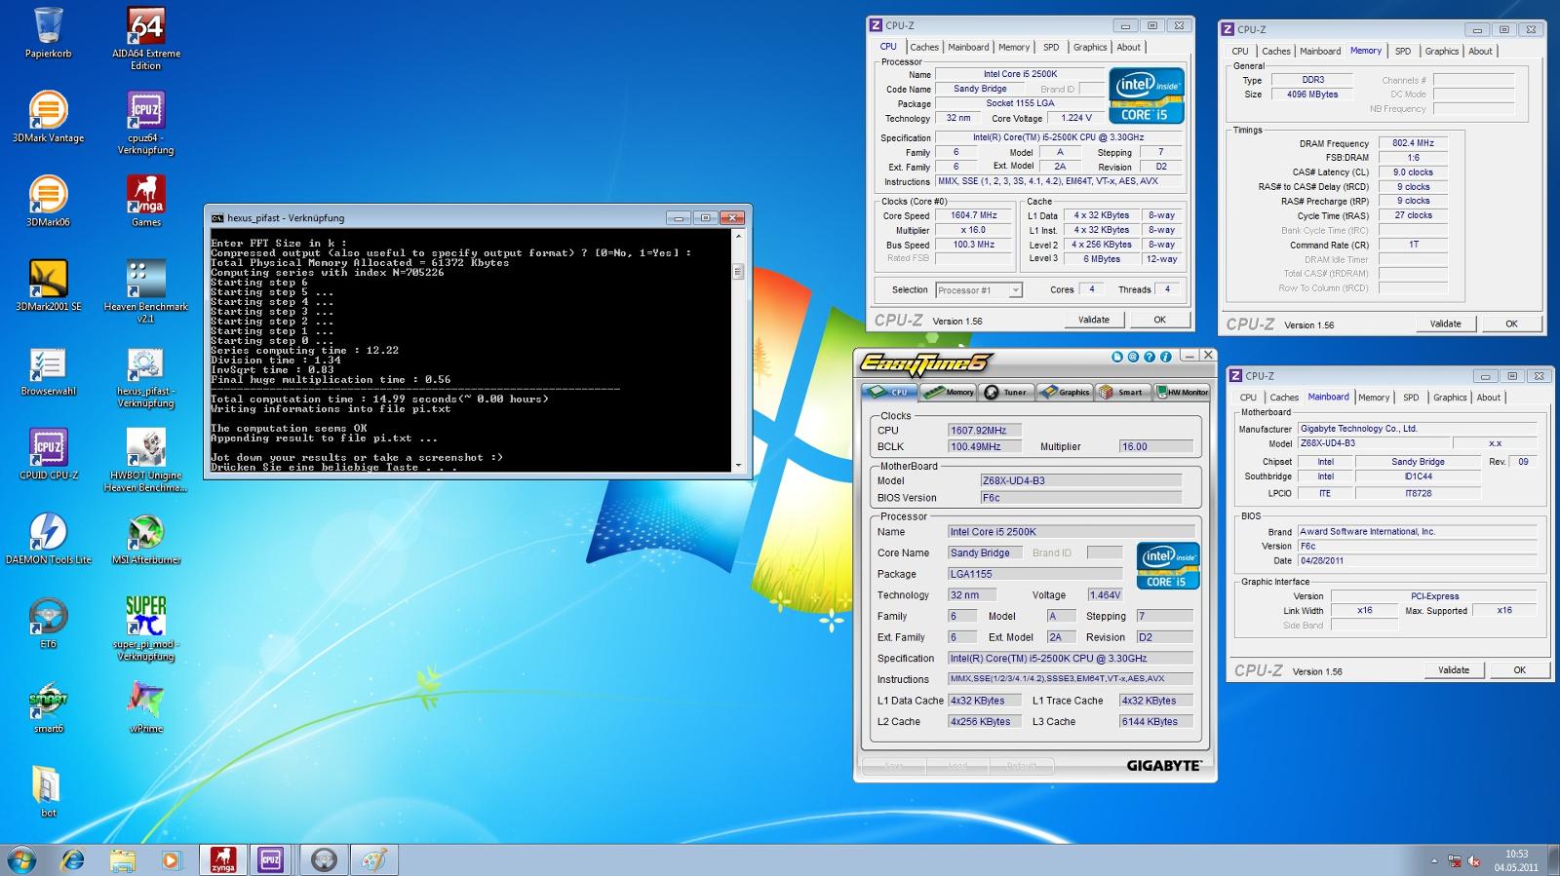Open SPD tab in top-left CPU-Z window
The image size is (1560, 876).
click(x=1051, y=47)
